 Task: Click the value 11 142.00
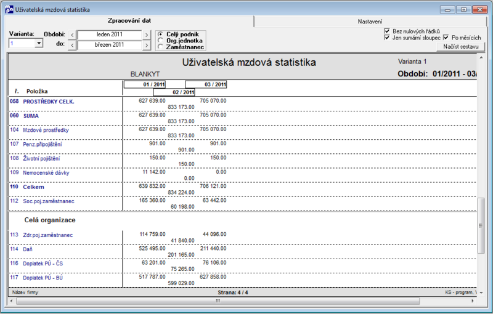coord(153,172)
